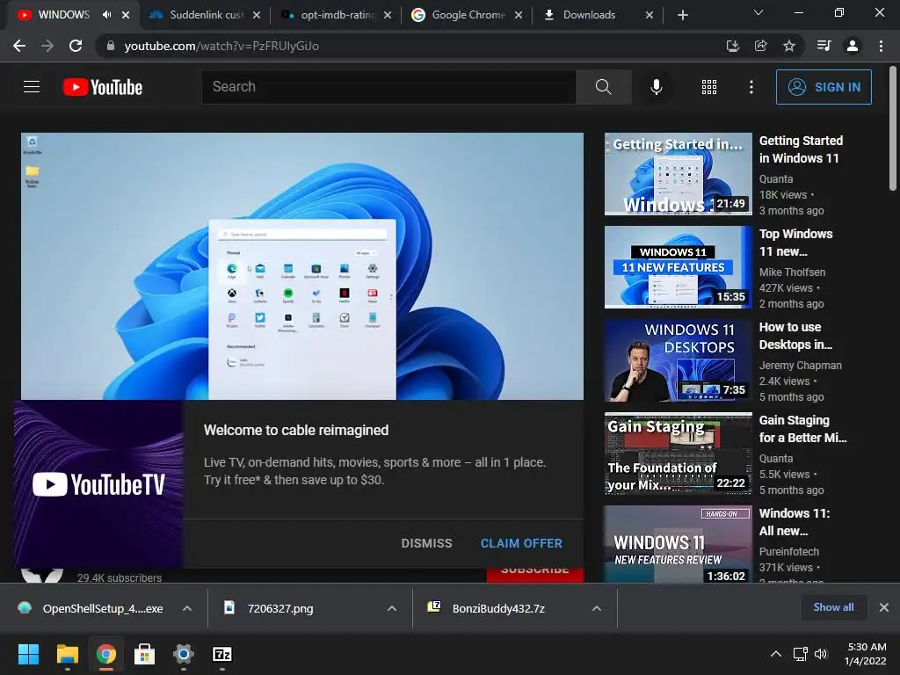Click the main video player
The width and height of the screenshot is (900, 675).
click(x=302, y=266)
